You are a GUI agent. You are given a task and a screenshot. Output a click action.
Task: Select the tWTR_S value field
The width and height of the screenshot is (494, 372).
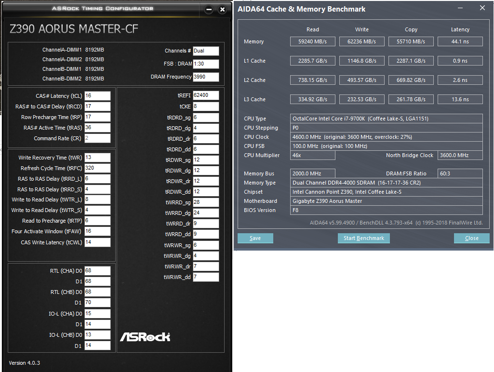[98, 210]
